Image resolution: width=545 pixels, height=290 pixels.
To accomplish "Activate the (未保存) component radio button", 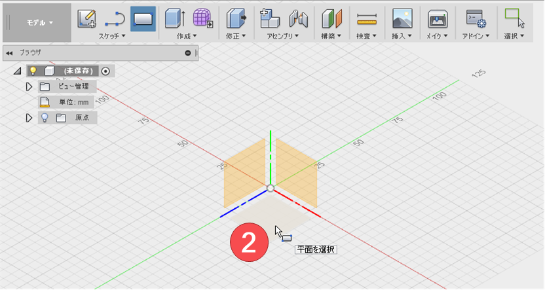I will (105, 71).
